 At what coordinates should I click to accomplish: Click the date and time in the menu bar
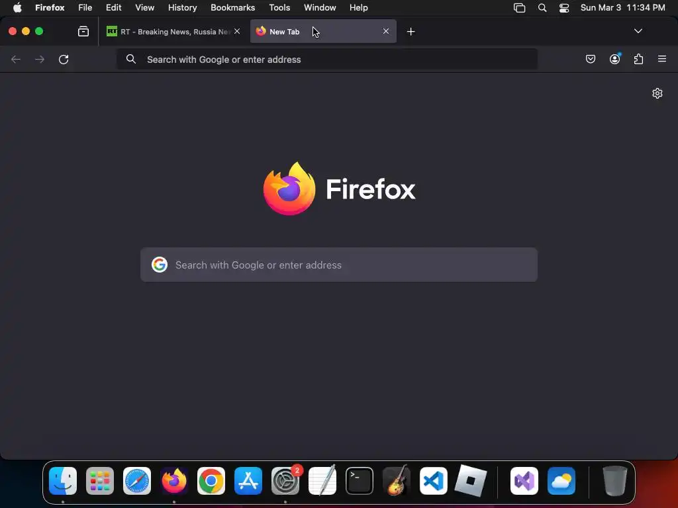click(x=622, y=7)
